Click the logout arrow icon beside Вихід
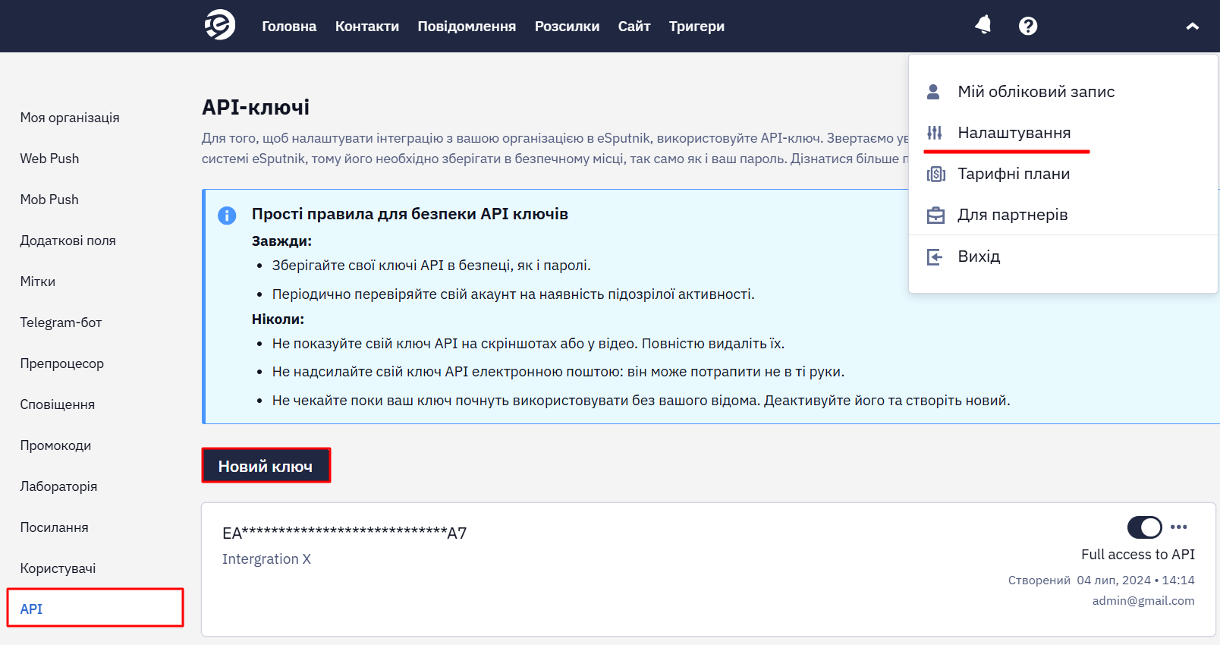Screen dimensions: 1220x645 tap(935, 256)
